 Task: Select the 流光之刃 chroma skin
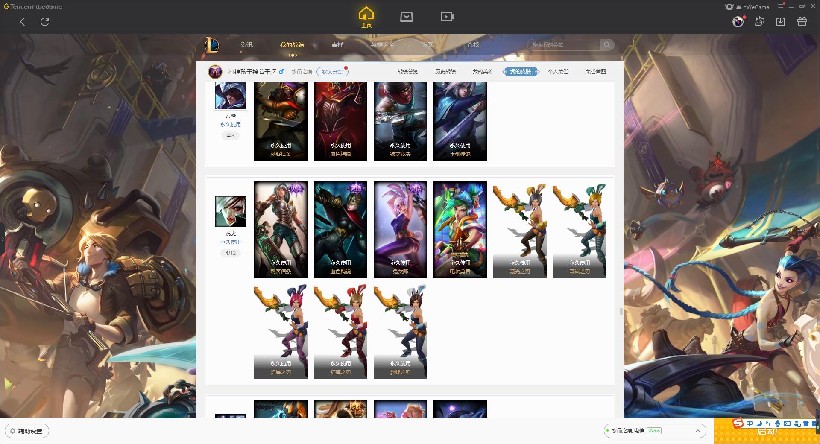(520, 230)
